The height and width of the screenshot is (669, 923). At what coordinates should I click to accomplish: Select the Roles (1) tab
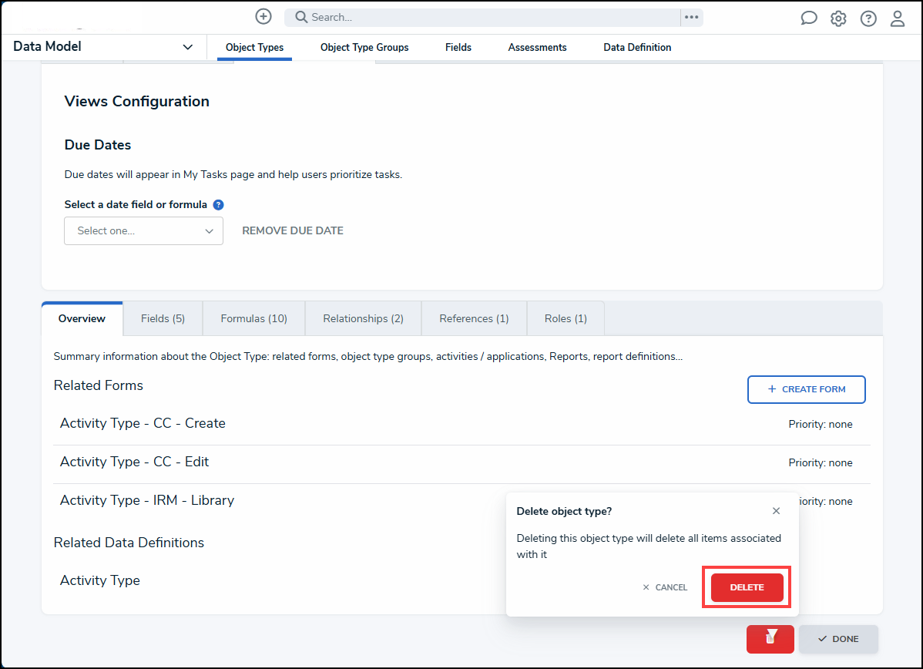pos(566,318)
